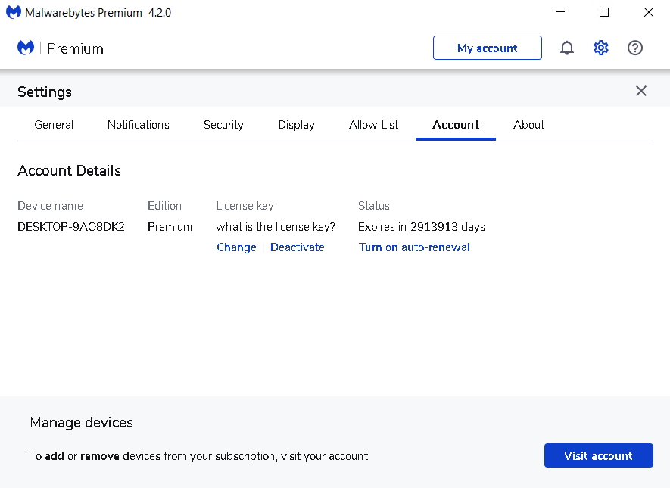Click the license key text
670x488 pixels.
(276, 226)
